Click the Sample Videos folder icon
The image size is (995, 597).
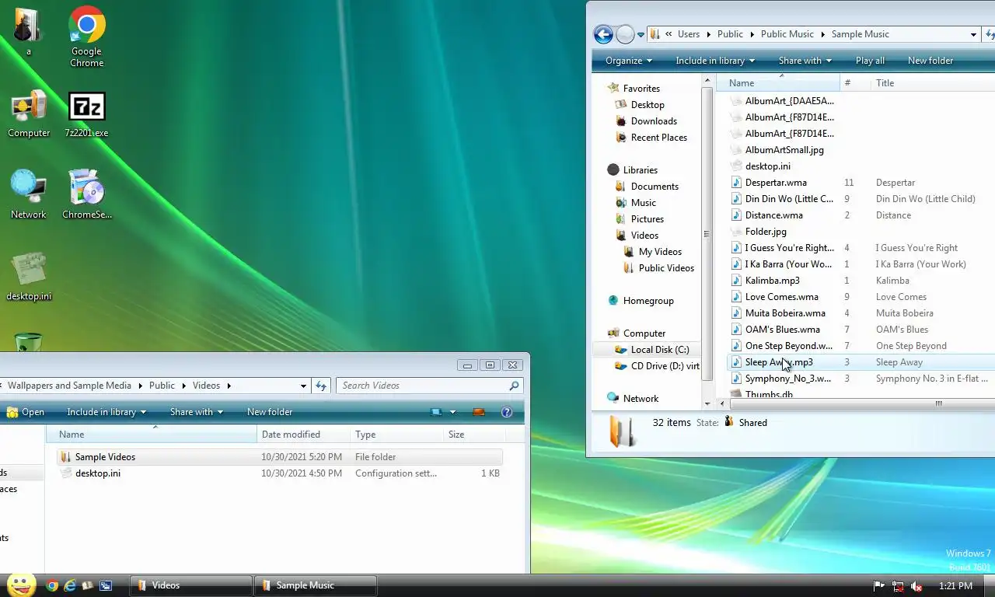[x=65, y=457]
